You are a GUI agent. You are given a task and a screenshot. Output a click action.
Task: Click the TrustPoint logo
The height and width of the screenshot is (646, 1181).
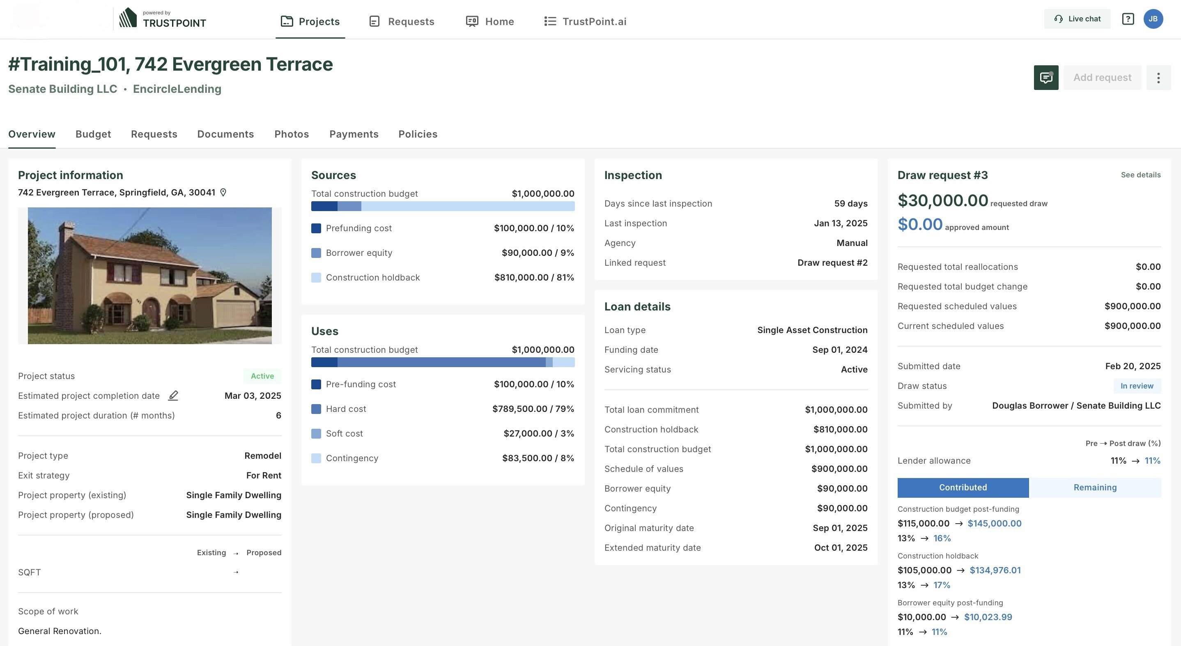[x=163, y=19]
